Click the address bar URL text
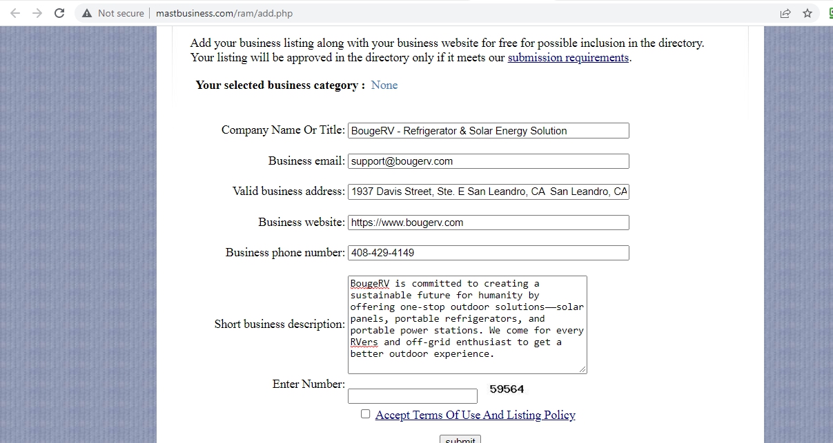The width and height of the screenshot is (833, 443). [x=219, y=13]
